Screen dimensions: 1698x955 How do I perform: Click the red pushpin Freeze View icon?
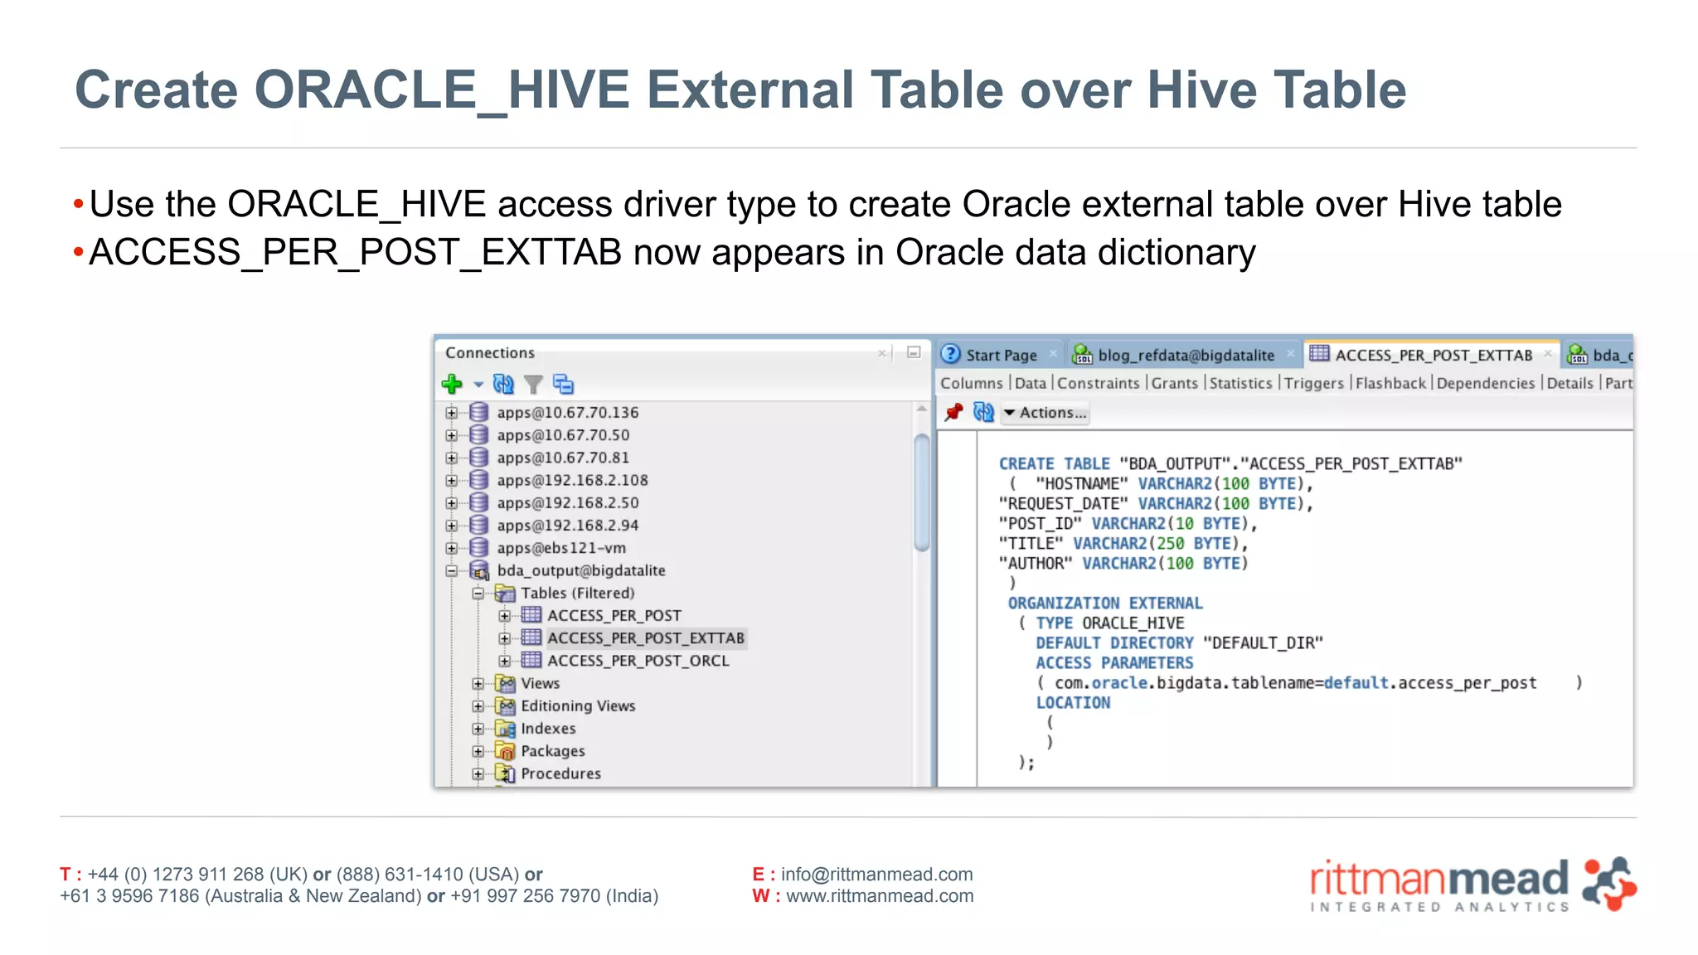tap(953, 412)
